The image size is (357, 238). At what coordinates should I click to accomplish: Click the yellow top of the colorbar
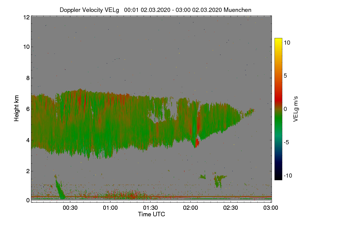pyautogui.click(x=278, y=40)
